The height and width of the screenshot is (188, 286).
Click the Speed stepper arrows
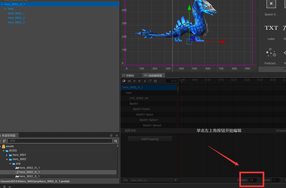[281, 180]
